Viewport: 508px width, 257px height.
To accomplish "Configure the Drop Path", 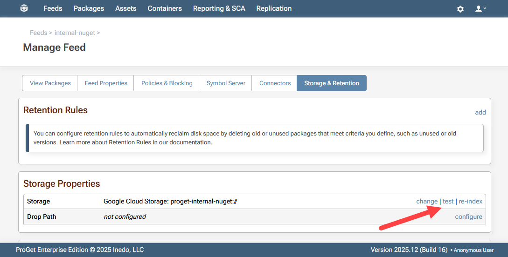I will (468, 216).
